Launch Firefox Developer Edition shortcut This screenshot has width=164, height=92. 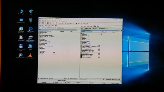pyautogui.click(x=30, y=30)
